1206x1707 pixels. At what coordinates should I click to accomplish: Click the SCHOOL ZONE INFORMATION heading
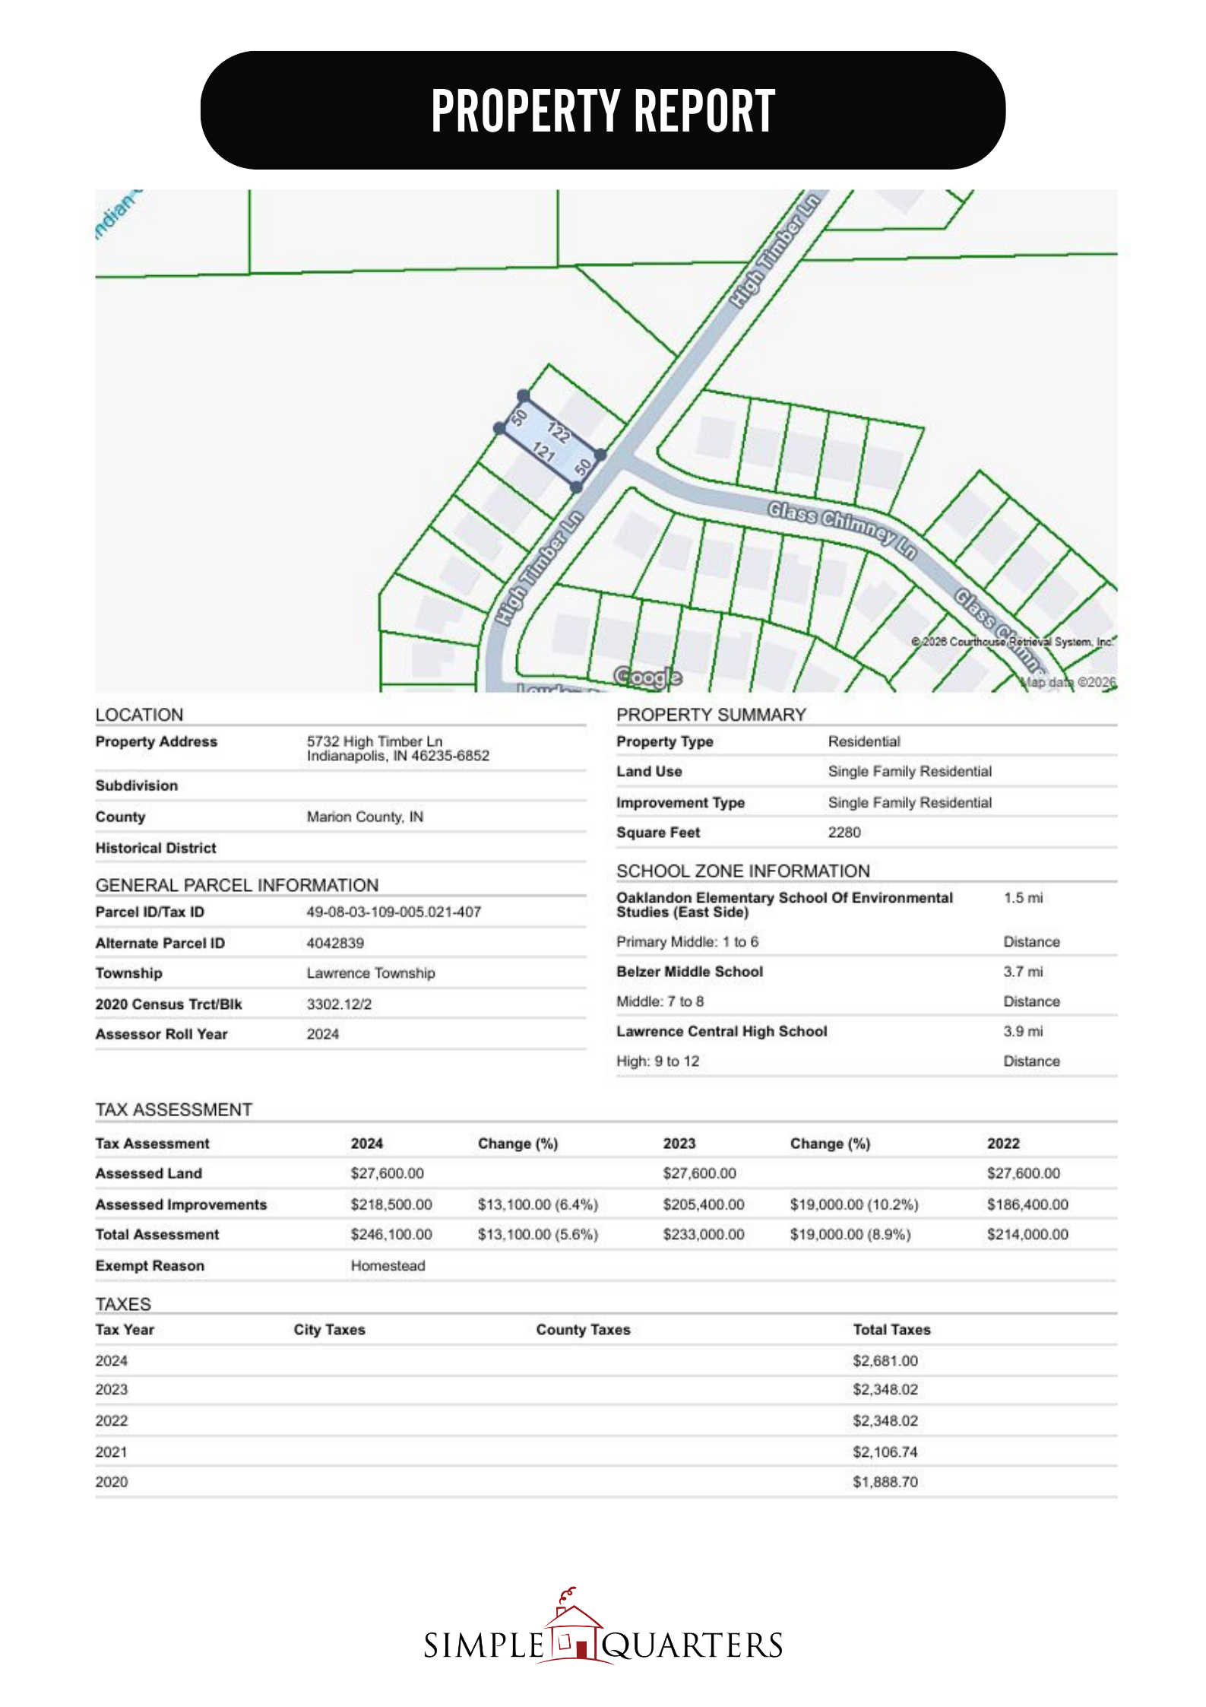tap(742, 871)
